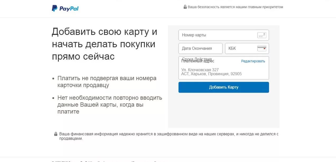Focus the Номер карты input field
The height and width of the screenshot is (162, 336).
(224, 35)
